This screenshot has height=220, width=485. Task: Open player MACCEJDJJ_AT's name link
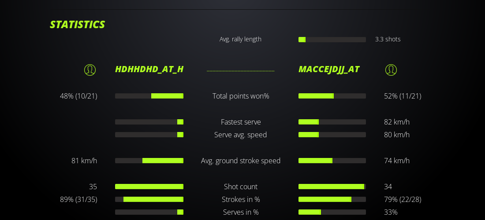coord(329,70)
